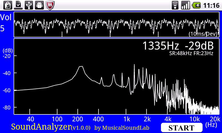222x133 pixels.
Task: Tap the battery charging icon
Action: [x=196, y=5]
